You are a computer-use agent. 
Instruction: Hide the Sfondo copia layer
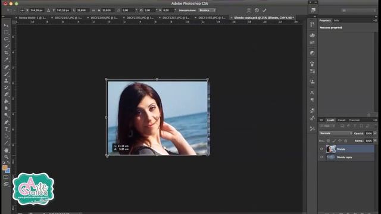[321, 157]
